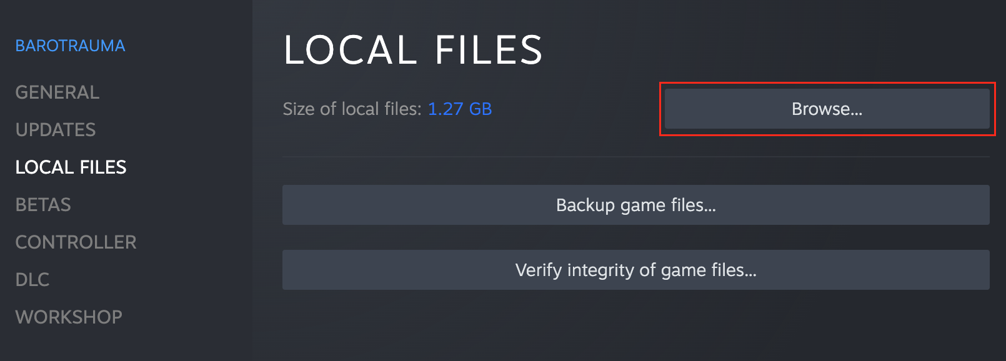Click the large LOCAL FILES page heading
This screenshot has width=1006, height=361.
tap(413, 50)
